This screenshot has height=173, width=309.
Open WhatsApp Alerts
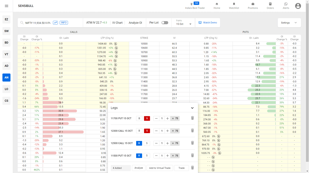click(x=285, y=4)
